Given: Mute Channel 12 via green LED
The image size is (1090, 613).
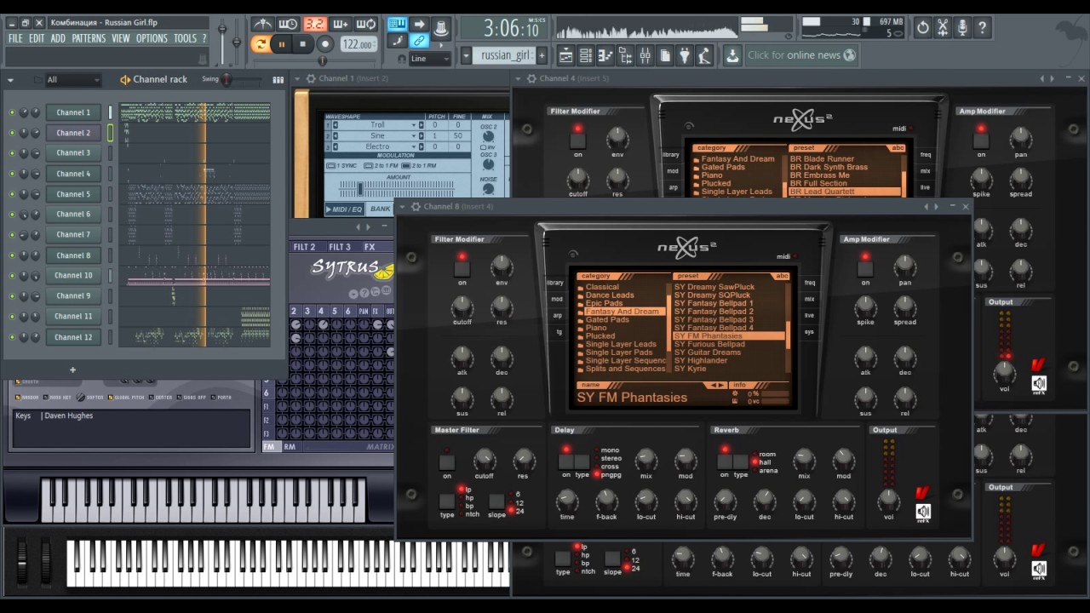Looking at the screenshot, I should click(12, 337).
